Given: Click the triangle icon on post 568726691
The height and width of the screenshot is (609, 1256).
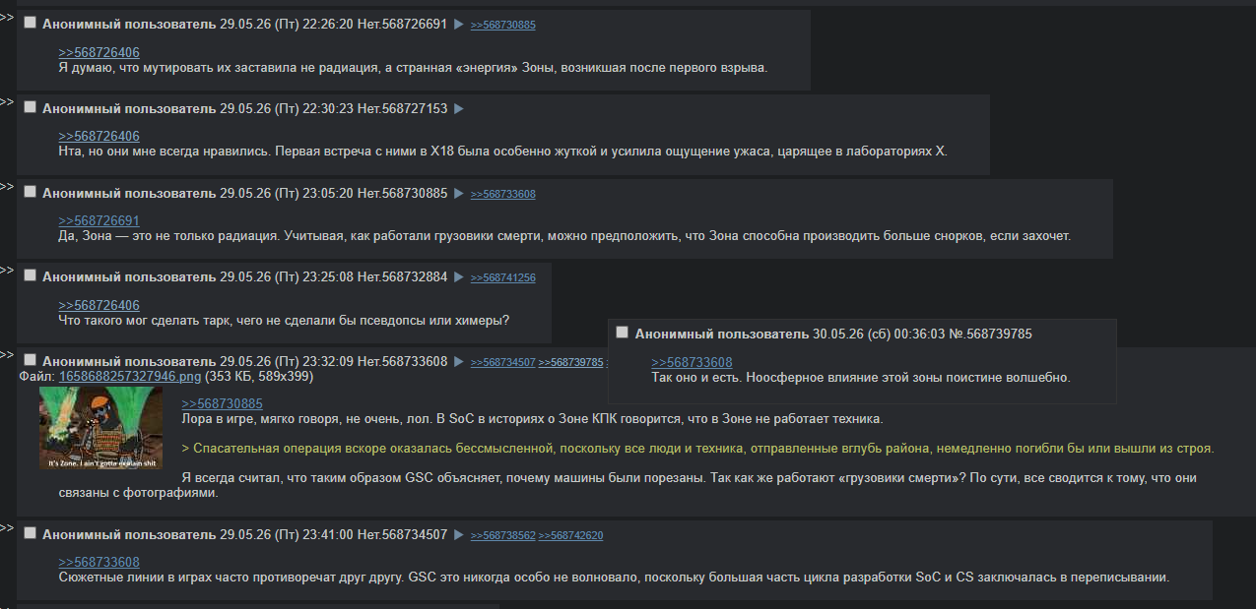Looking at the screenshot, I should (x=458, y=24).
